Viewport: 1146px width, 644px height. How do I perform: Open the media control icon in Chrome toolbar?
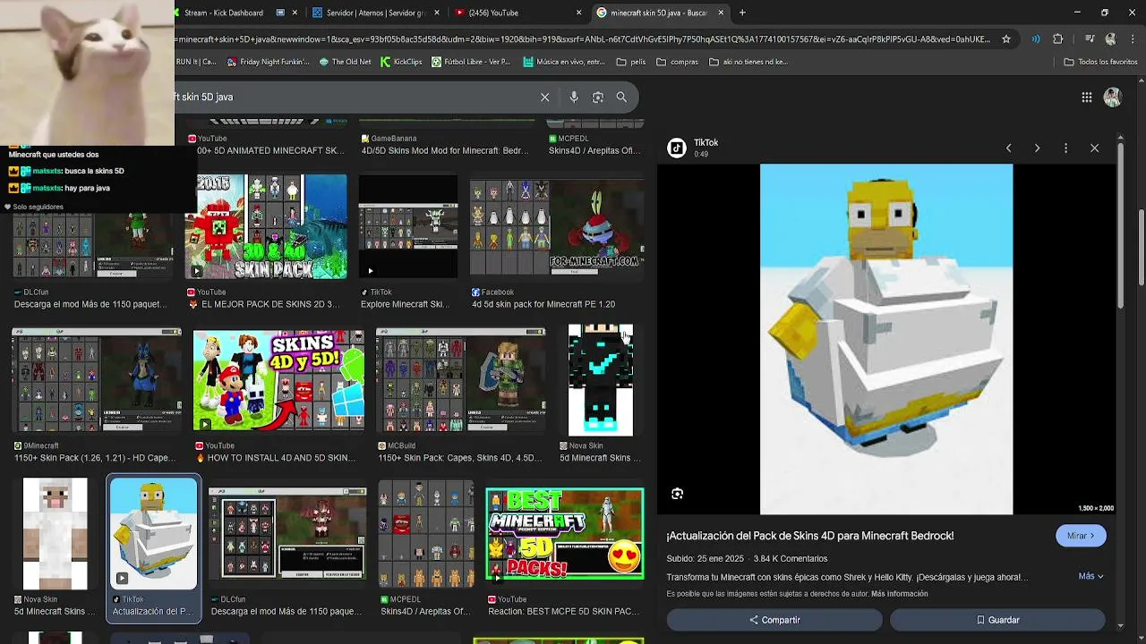pos(1090,39)
